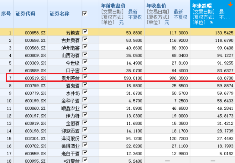This screenshot has width=235, height=163.
Task: Click security name 泸州老窖
Action: click(70, 48)
